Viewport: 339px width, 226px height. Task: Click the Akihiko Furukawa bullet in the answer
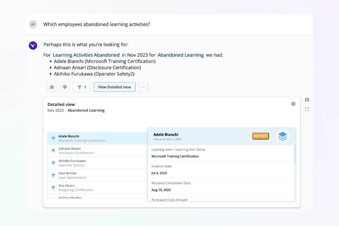point(94,74)
